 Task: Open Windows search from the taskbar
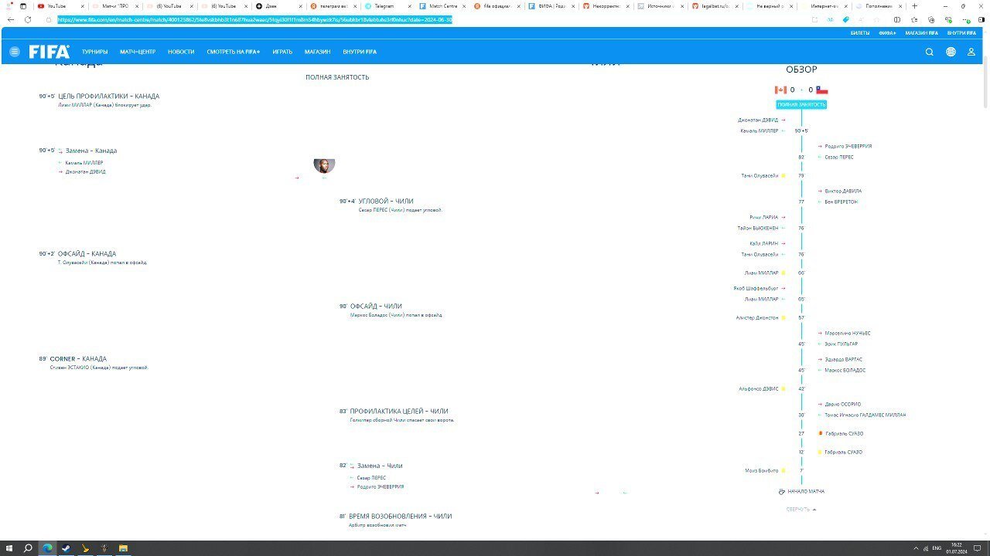28,548
